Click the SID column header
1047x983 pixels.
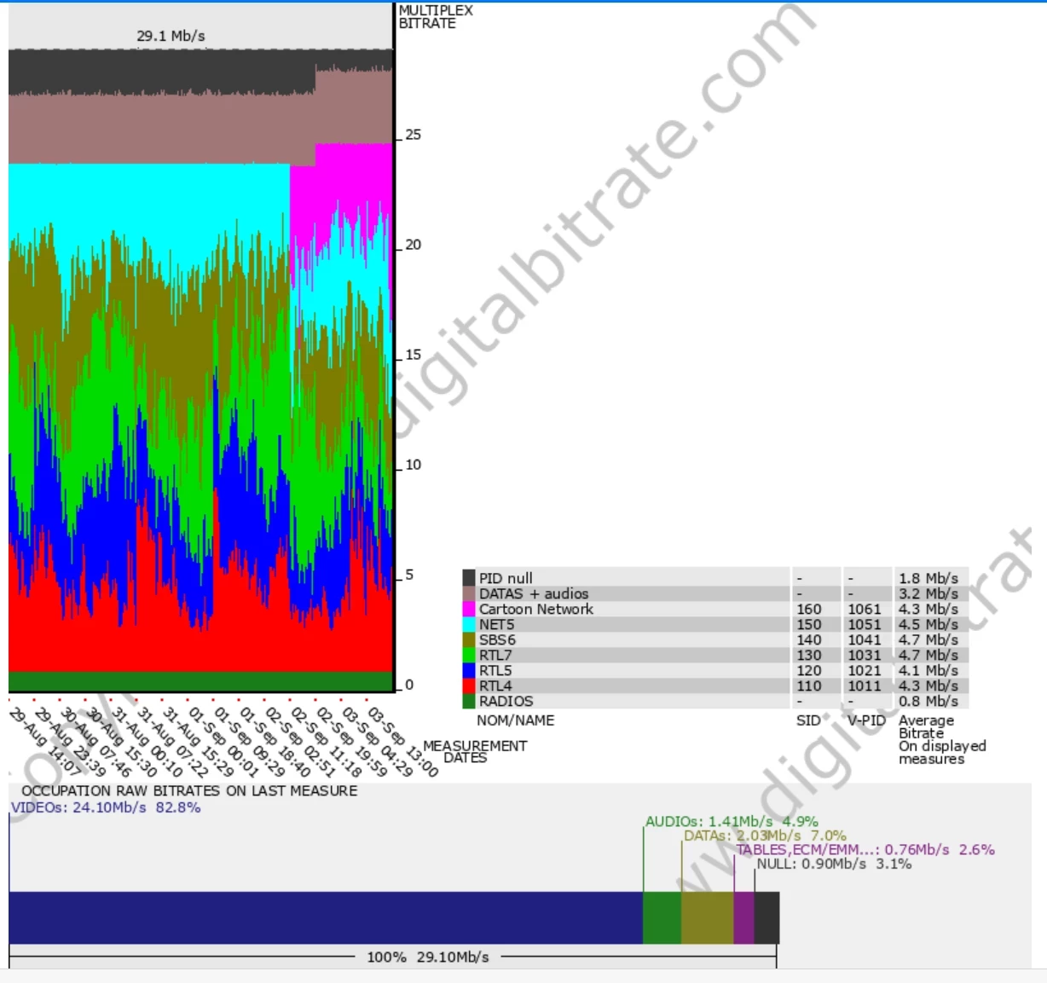pyautogui.click(x=807, y=720)
